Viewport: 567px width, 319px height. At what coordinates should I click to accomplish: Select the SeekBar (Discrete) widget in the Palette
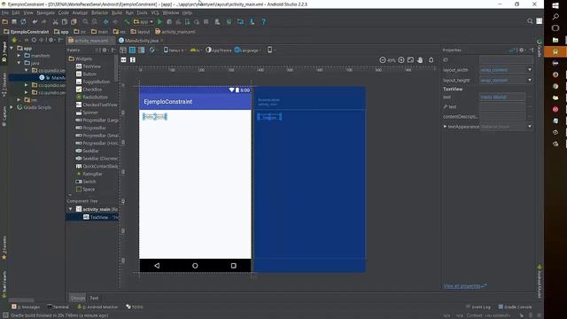point(97,159)
